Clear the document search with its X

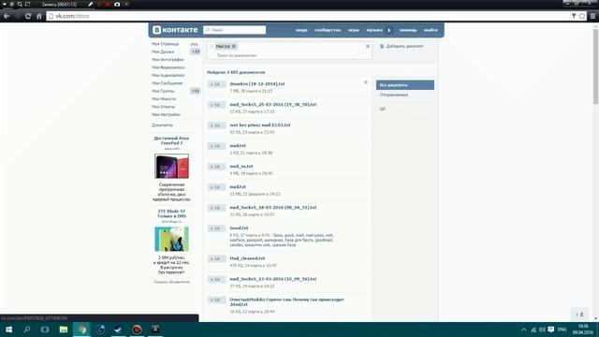368,46
